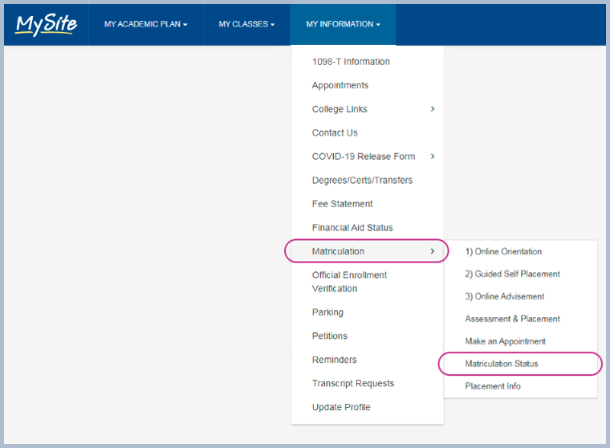Collapse the My Information dropdown
This screenshot has width=610, height=448.
[x=343, y=25]
